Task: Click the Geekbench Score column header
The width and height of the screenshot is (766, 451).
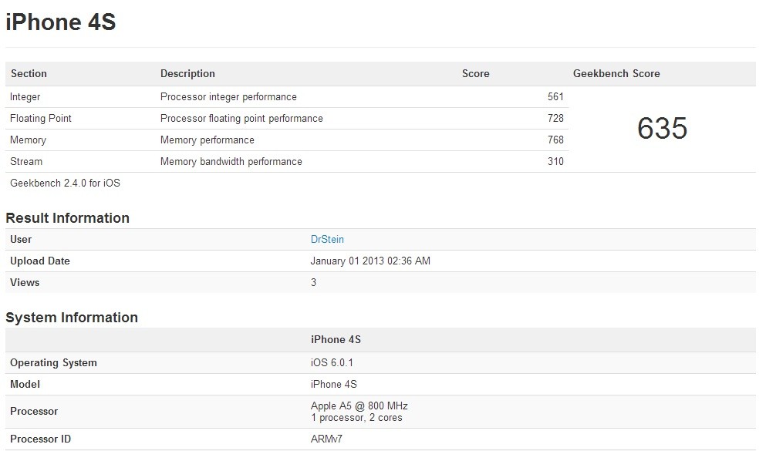Action: [616, 74]
